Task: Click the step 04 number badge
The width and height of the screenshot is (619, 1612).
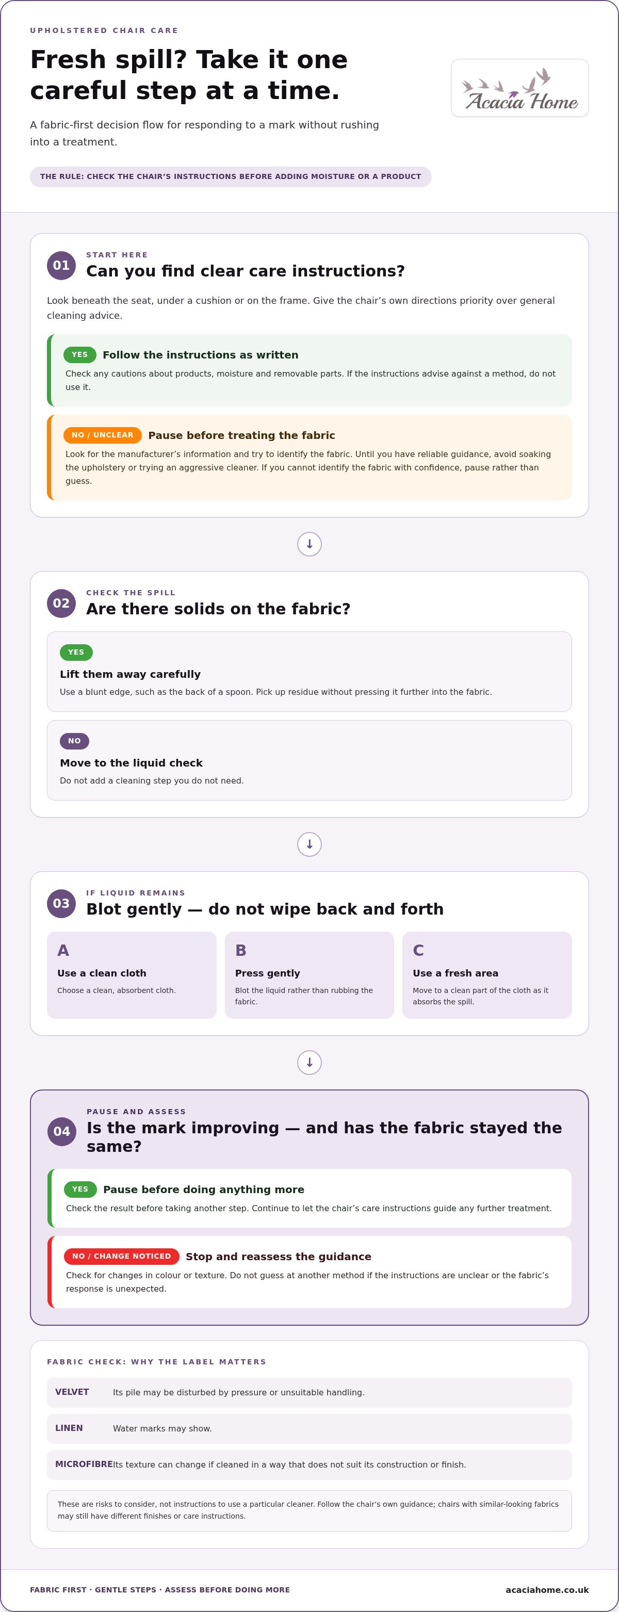Action: click(62, 1131)
